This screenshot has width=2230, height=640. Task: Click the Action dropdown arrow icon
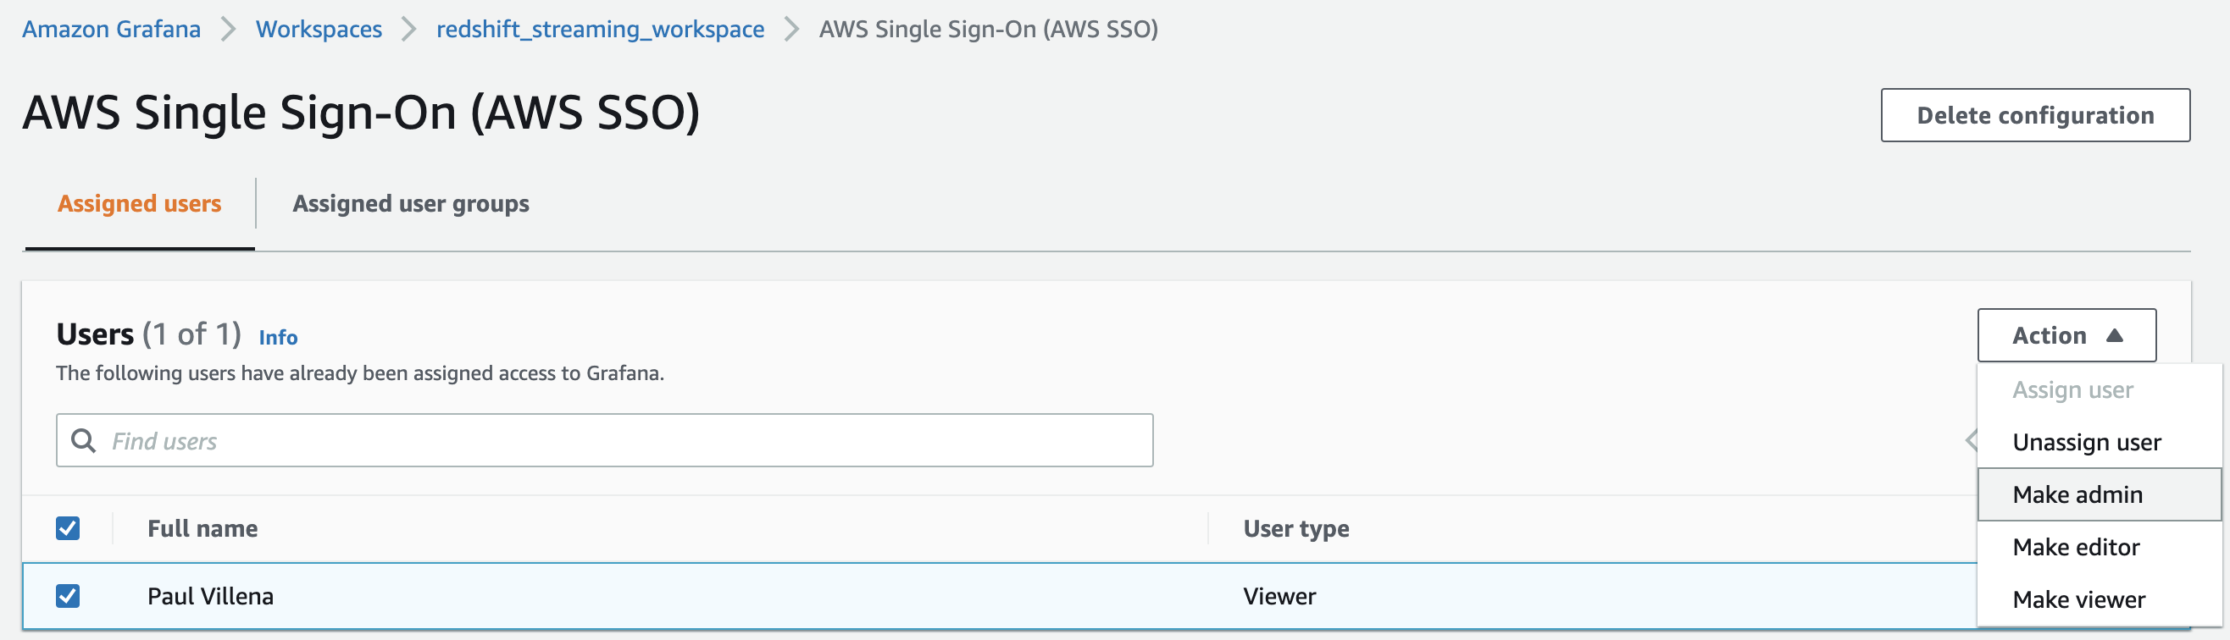click(2114, 335)
